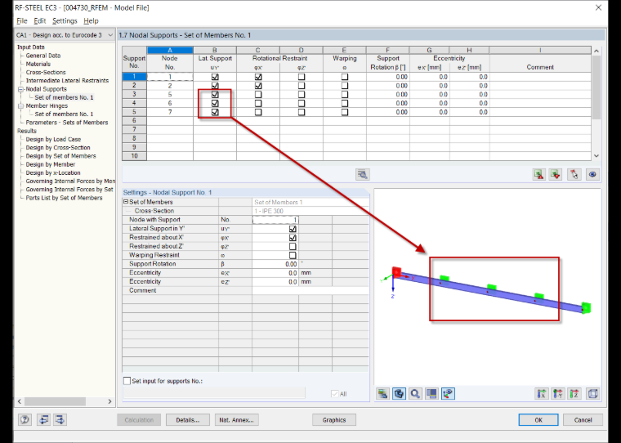Toggle φX' restraint checkbox for support row 2

258,86
